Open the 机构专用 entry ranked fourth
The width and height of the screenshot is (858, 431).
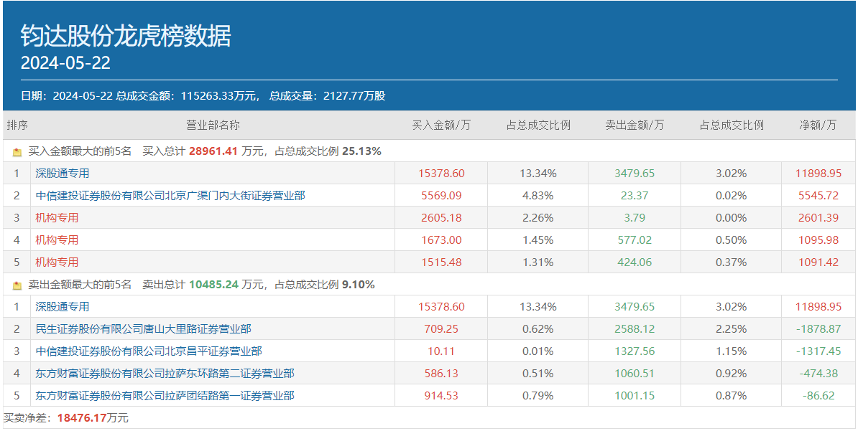coord(57,240)
